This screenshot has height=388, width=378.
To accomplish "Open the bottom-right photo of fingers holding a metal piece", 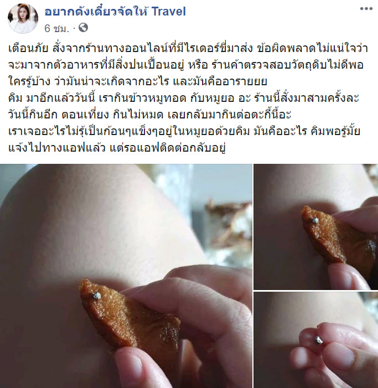I will pos(316,340).
